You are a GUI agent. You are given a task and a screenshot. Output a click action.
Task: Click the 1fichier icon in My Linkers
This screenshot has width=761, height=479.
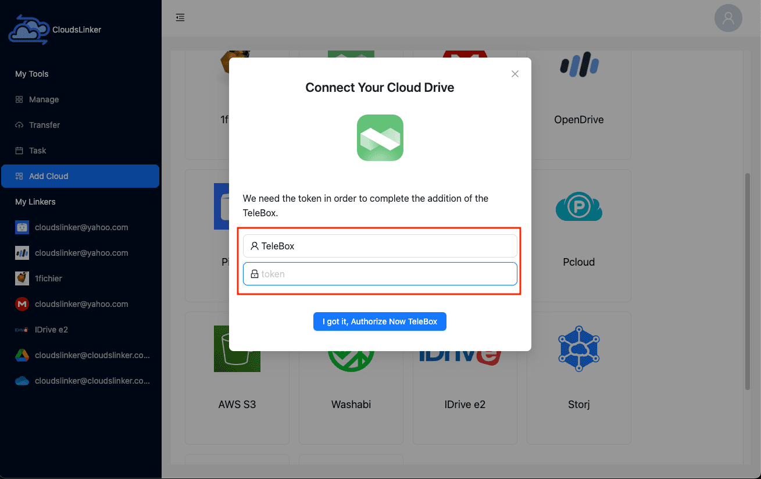point(22,278)
